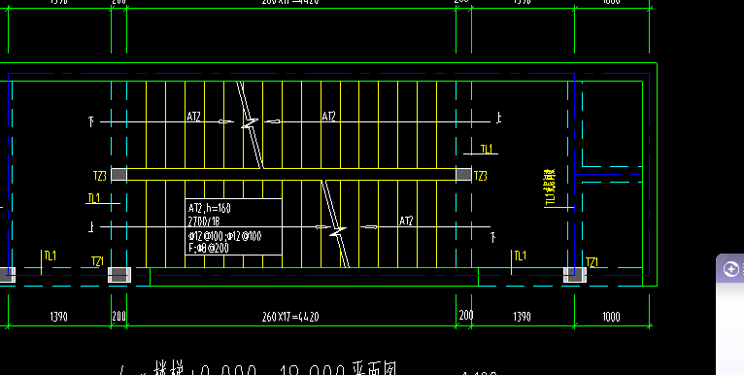Viewport: 744px width, 375px height.
Task: Click the circular plus icon on purple panel
Action: 730,269
